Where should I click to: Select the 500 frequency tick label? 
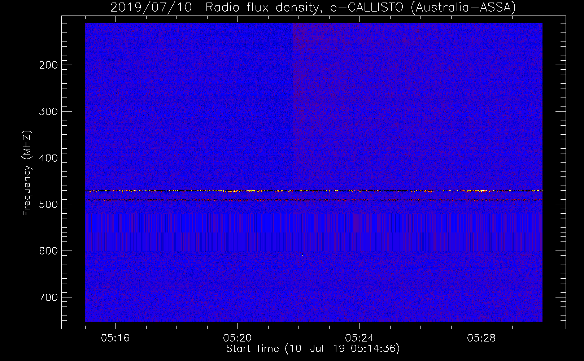pyautogui.click(x=48, y=204)
